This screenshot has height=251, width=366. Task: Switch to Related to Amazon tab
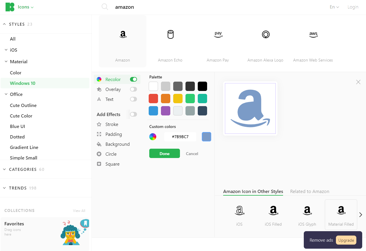[310, 192]
